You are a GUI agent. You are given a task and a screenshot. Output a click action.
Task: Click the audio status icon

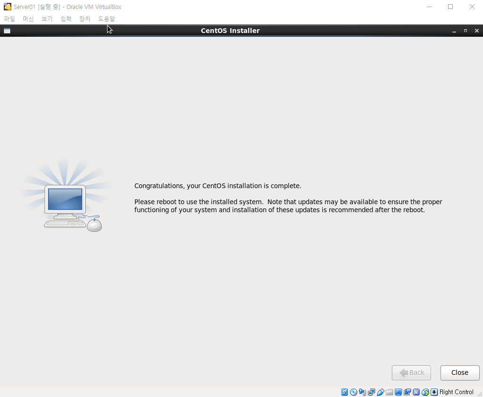[363, 392]
